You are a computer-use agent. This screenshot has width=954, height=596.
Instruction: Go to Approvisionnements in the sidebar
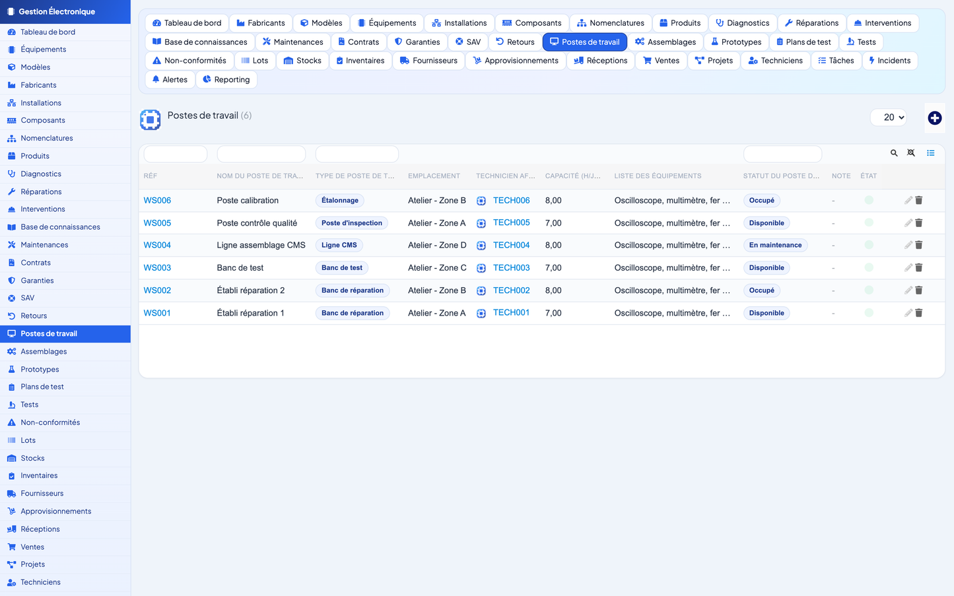(65, 512)
